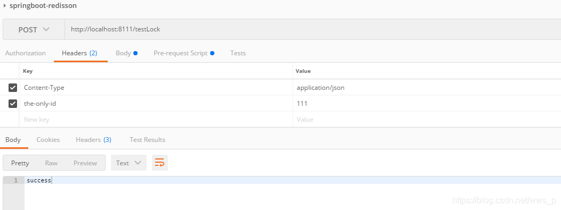Screen dimensions: 561x210
Task: Toggle the wrap lines icon
Action: coord(159,163)
